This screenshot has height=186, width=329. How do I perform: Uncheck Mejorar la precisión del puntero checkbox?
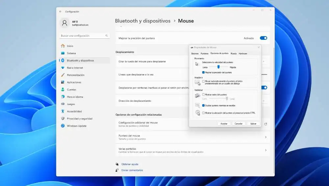pyautogui.click(x=203, y=72)
